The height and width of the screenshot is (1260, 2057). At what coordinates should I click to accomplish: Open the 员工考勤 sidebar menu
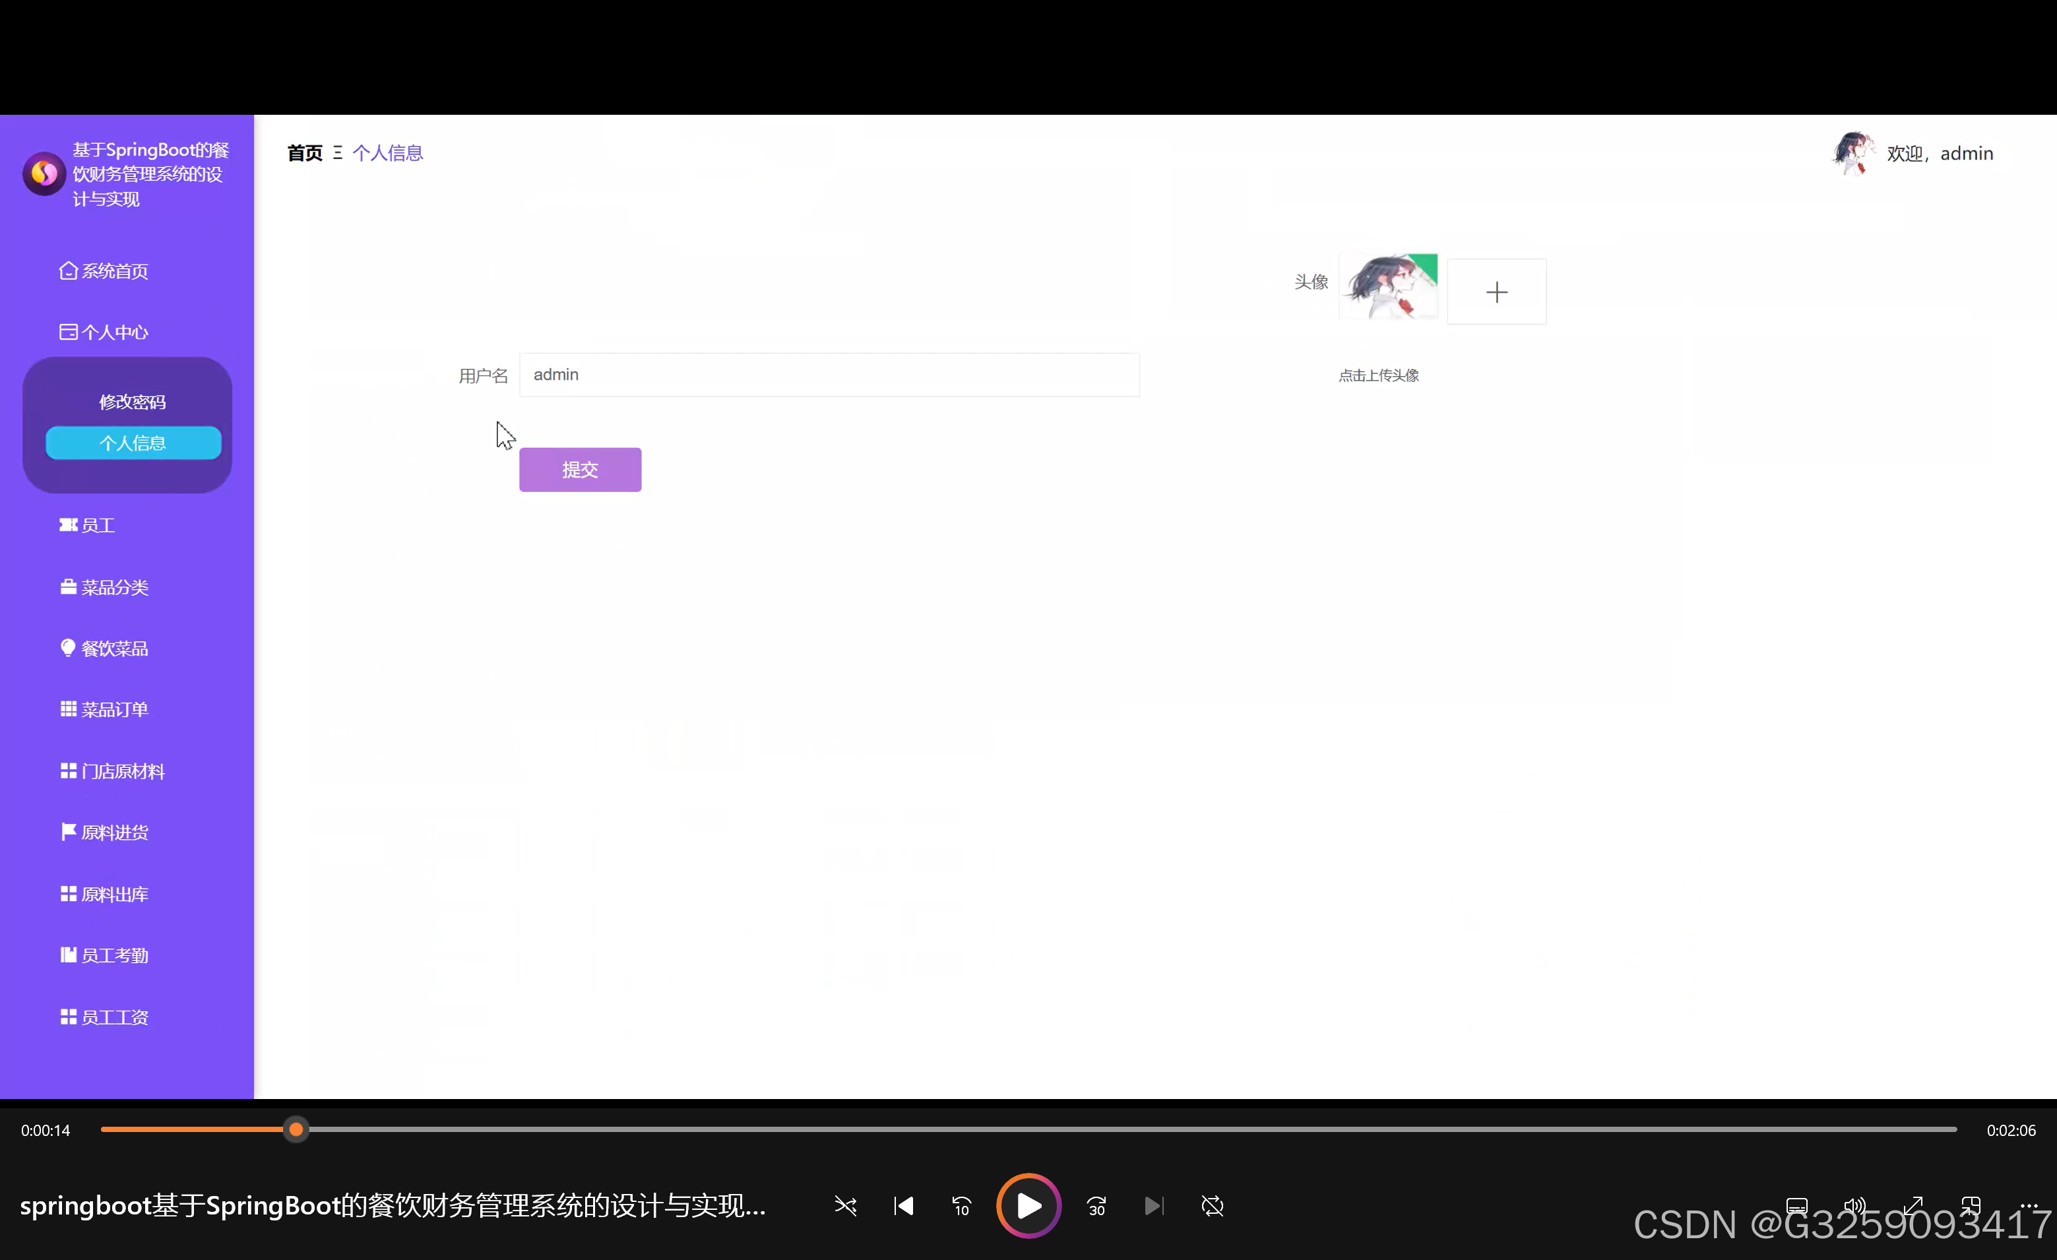[104, 955]
